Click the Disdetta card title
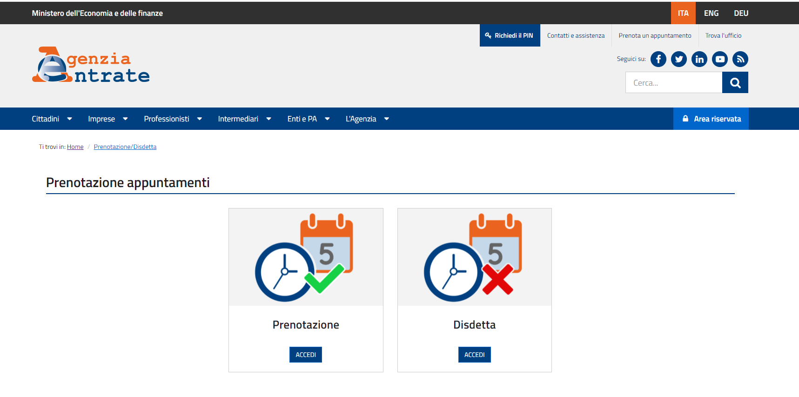The image size is (799, 397). tap(474, 325)
